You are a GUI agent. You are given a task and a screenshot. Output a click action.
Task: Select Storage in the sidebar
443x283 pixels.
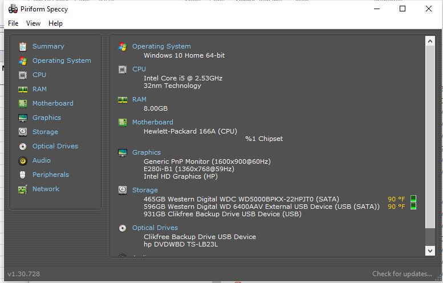(x=45, y=132)
